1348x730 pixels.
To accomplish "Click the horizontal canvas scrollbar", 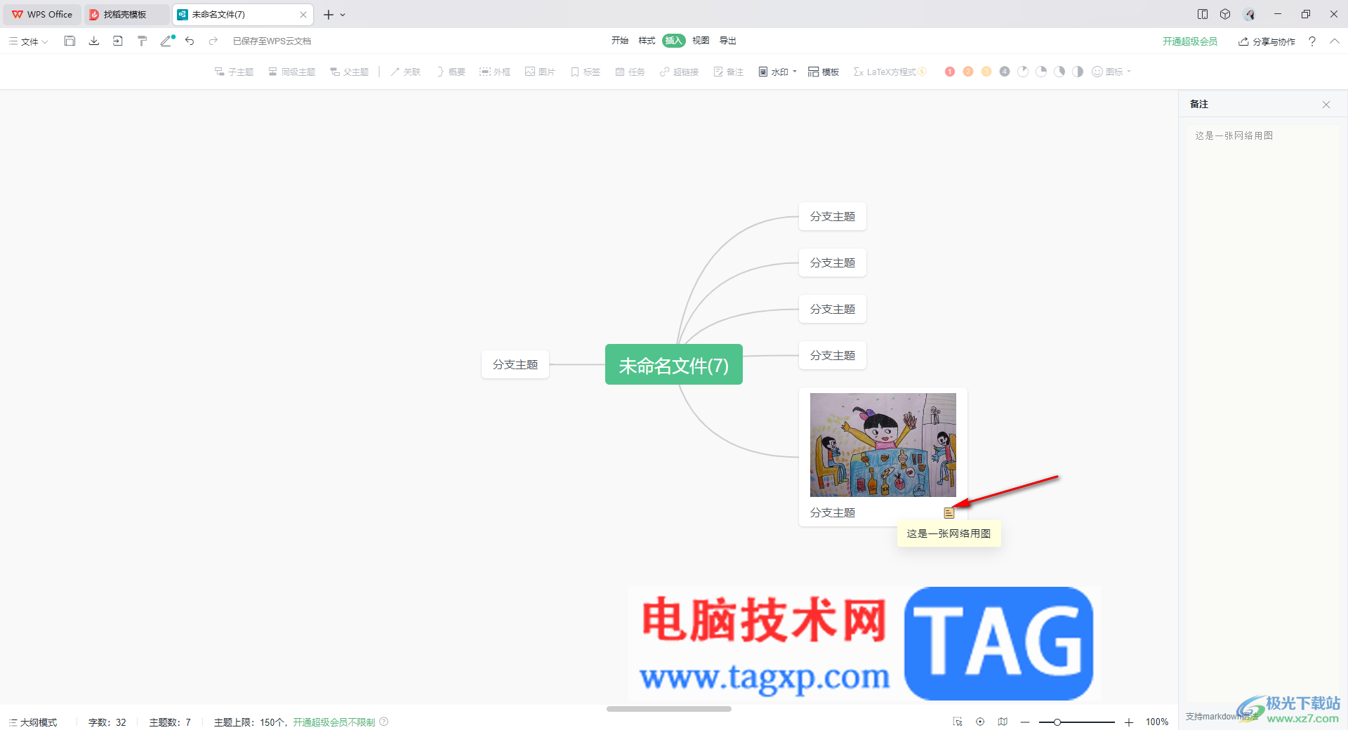I will [669, 709].
